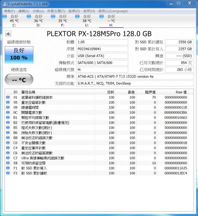Image resolution: width=198 pixels, height=216 pixels.
Task: Open the 檔案(F) menu
Action: tap(9, 11)
